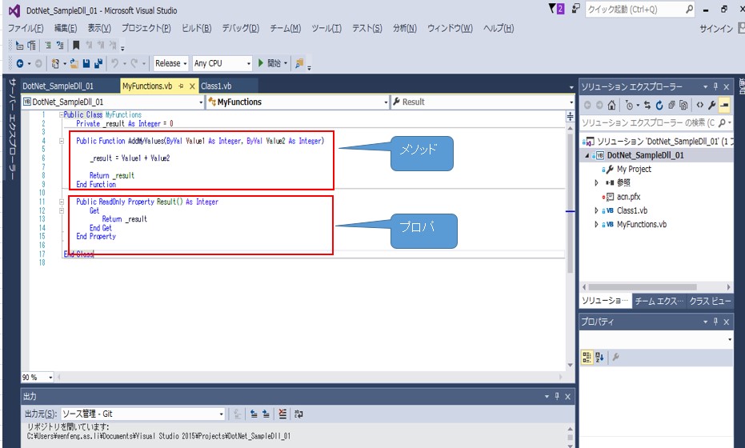Click the サインイン sign-in link
Viewport: 745px width, 448px height.
click(x=716, y=29)
